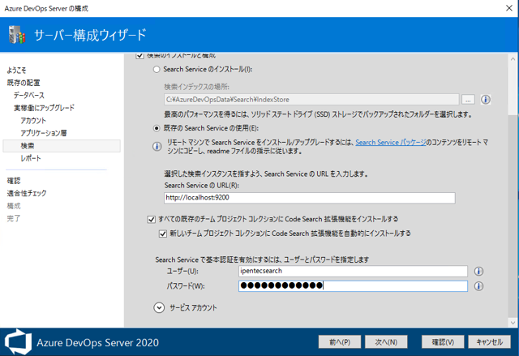Open the 実稼働にアップグレード wizard step

coord(44,108)
